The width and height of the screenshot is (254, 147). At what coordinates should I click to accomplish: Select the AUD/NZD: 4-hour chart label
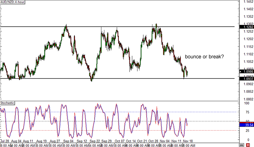click(x=12, y=2)
